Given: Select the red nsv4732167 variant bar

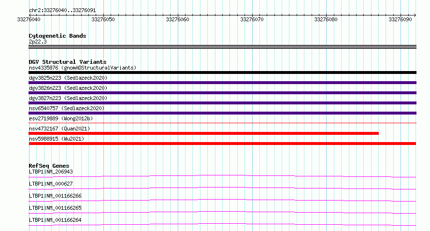Looking at the screenshot, I should click(x=203, y=133).
